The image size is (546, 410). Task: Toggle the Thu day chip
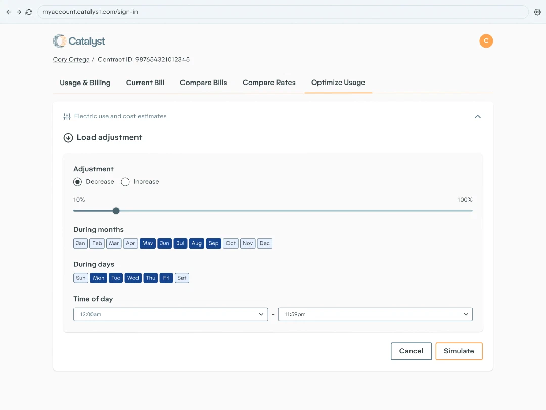[151, 278]
